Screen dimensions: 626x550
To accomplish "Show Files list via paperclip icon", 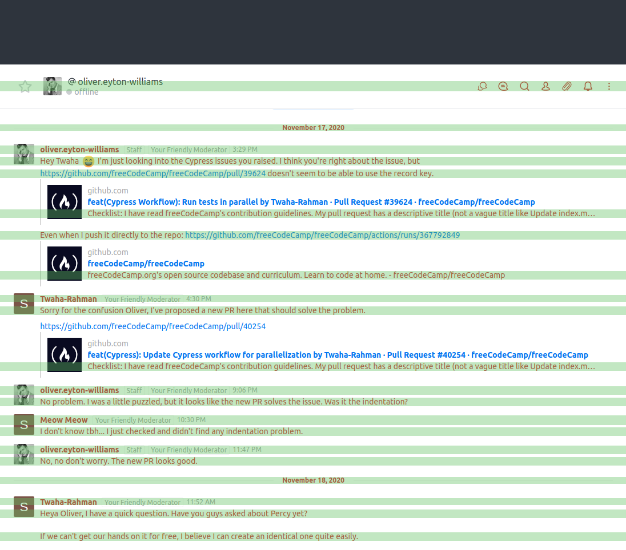I will pyautogui.click(x=567, y=86).
